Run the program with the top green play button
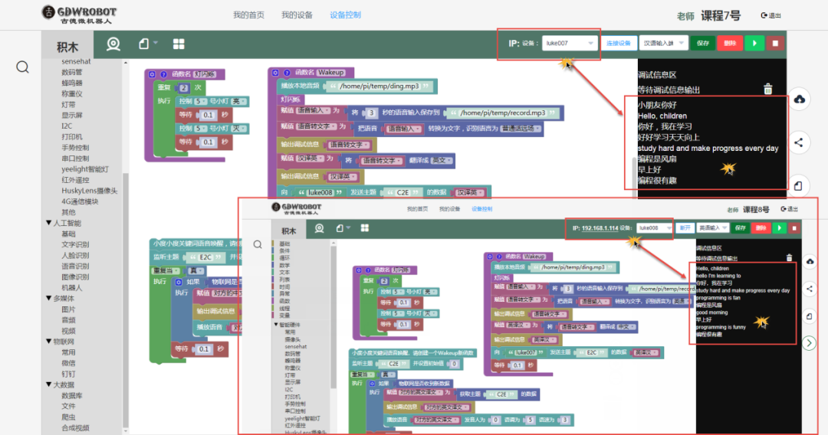828x435 pixels. [754, 44]
